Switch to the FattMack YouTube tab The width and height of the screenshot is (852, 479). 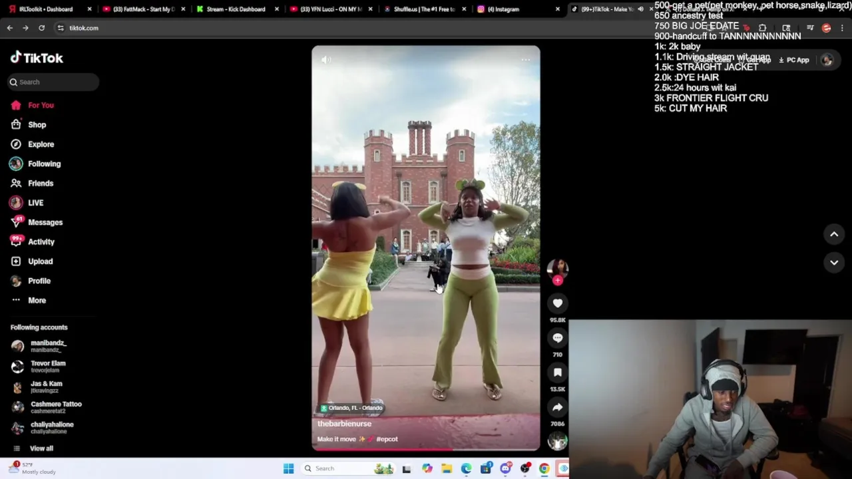(143, 9)
